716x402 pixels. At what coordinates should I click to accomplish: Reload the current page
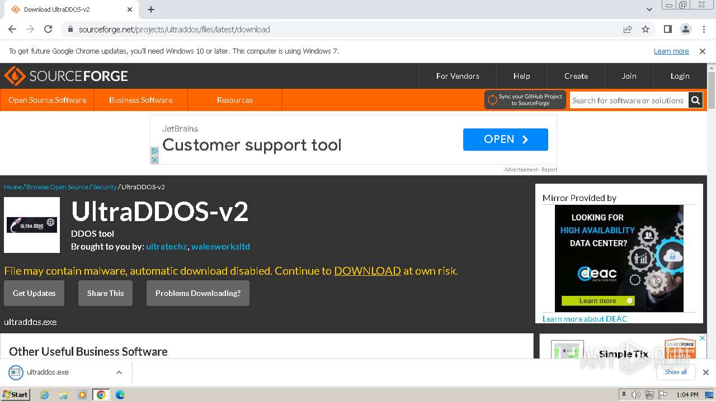click(x=48, y=29)
